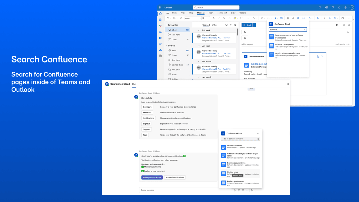Viewport: 359px width, 202px height.
Task: Apply Bold formatting in Outlook ribbon
Action: click(214, 18)
